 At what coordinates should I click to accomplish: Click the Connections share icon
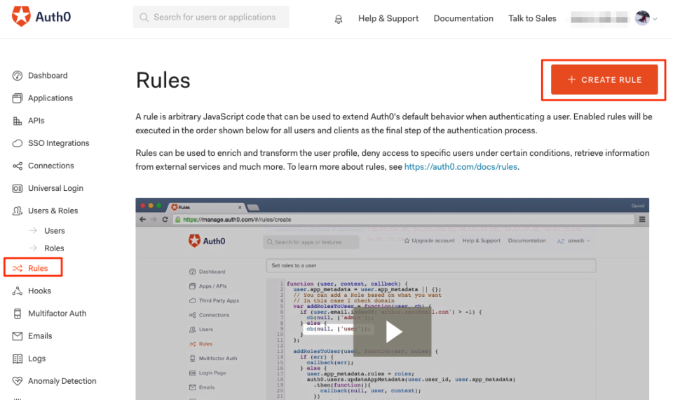17,166
